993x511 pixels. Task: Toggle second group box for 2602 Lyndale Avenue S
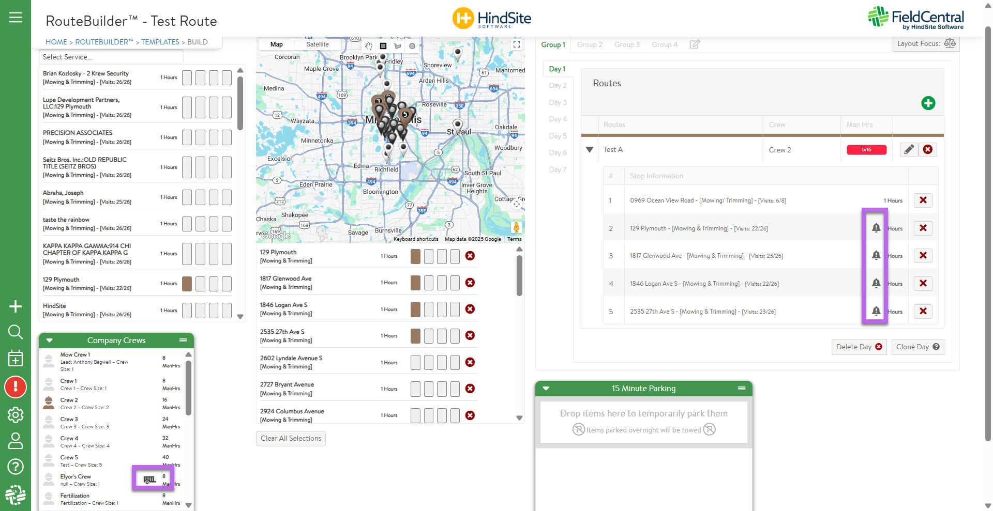pos(428,363)
